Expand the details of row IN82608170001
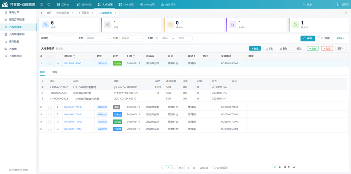Screen dimensions: 351x174 click(x=58, y=129)
